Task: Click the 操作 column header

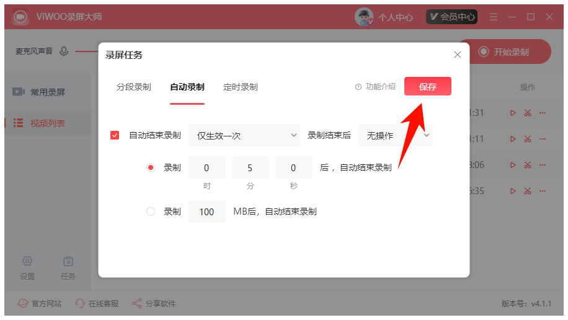Action: click(528, 87)
